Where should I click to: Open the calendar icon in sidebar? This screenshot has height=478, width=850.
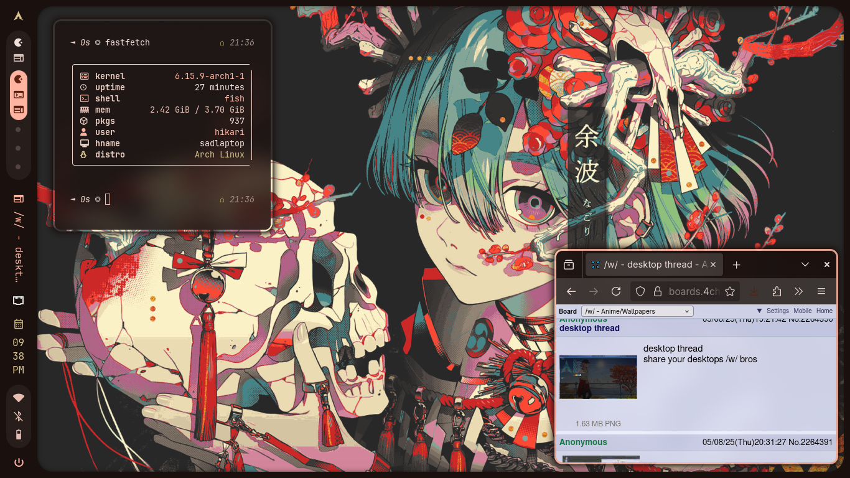point(19,324)
